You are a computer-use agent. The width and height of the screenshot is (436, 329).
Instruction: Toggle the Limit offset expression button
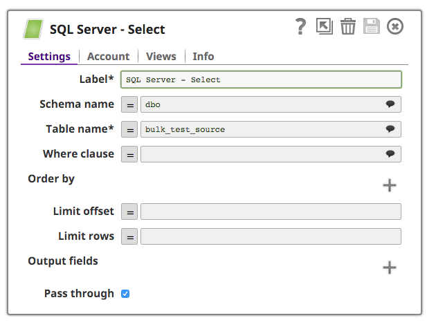129,211
